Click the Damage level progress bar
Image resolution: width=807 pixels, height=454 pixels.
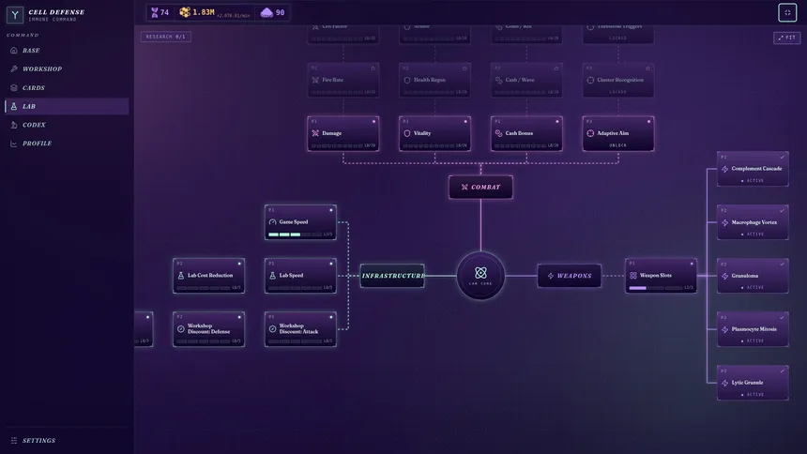337,145
